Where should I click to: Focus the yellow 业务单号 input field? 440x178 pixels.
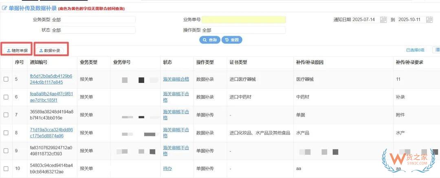click(x=244, y=20)
